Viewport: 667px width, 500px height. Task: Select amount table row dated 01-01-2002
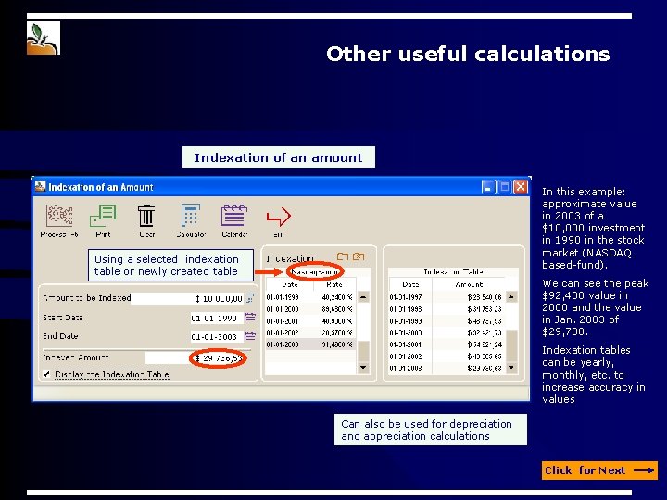point(447,356)
